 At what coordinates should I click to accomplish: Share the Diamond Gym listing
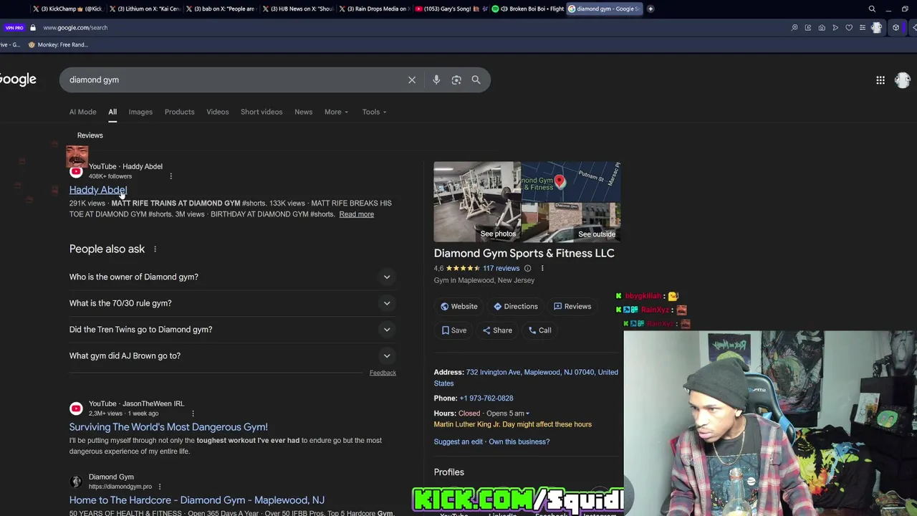(x=497, y=330)
